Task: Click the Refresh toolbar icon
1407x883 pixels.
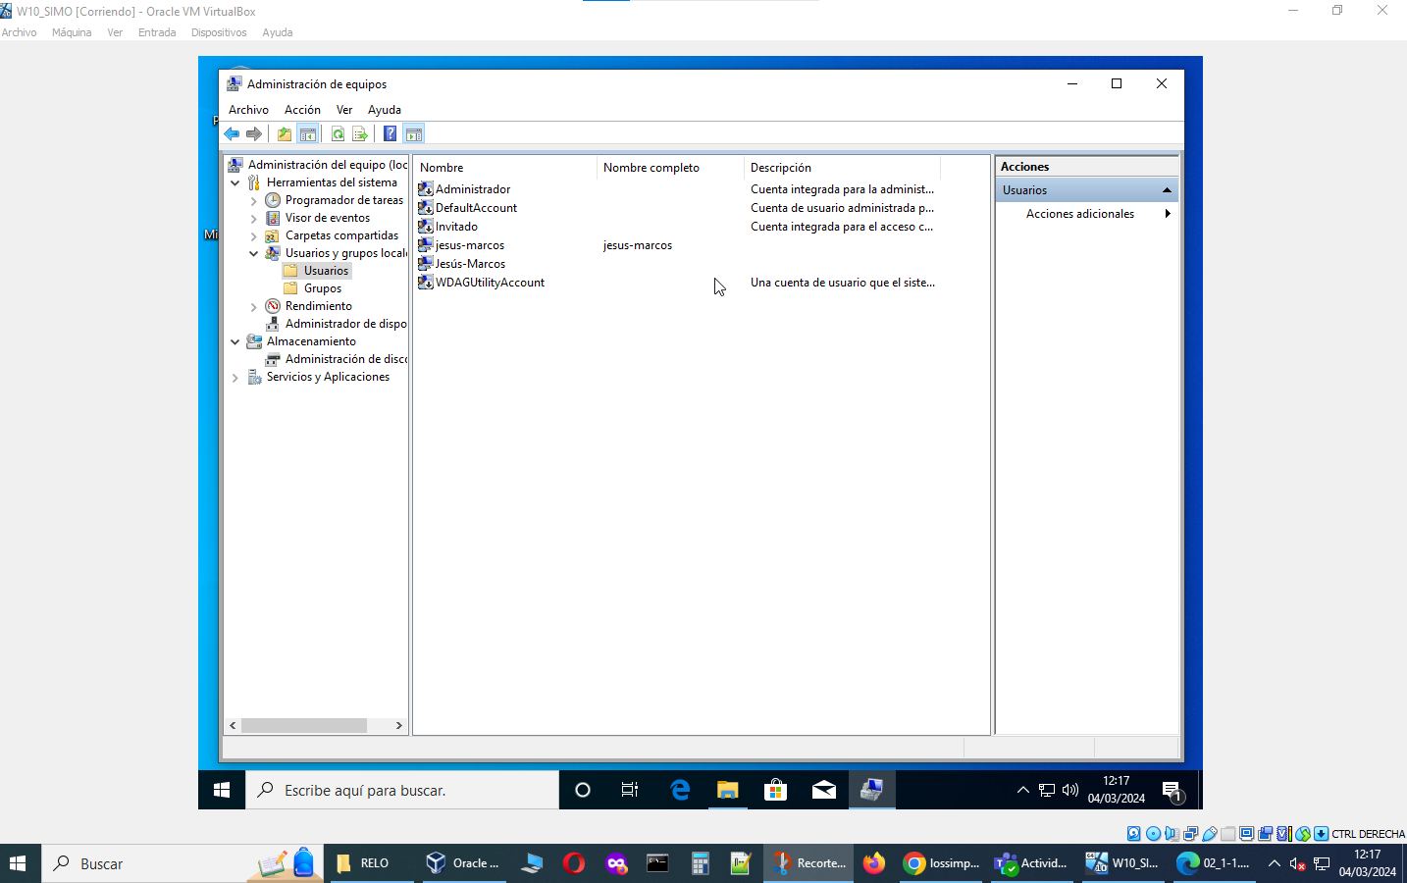Action: click(x=338, y=134)
